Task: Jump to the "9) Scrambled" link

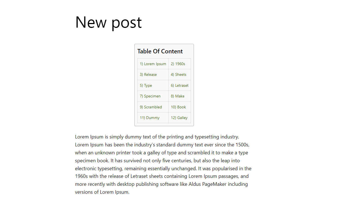Action: click(x=151, y=107)
